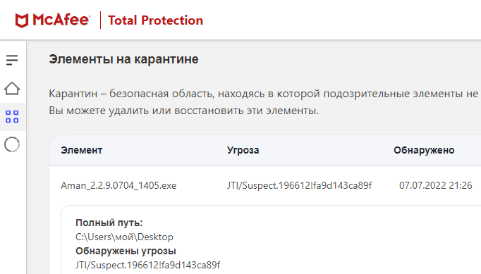Click the Total Protection product title
The image size is (481, 274).
coord(155,20)
